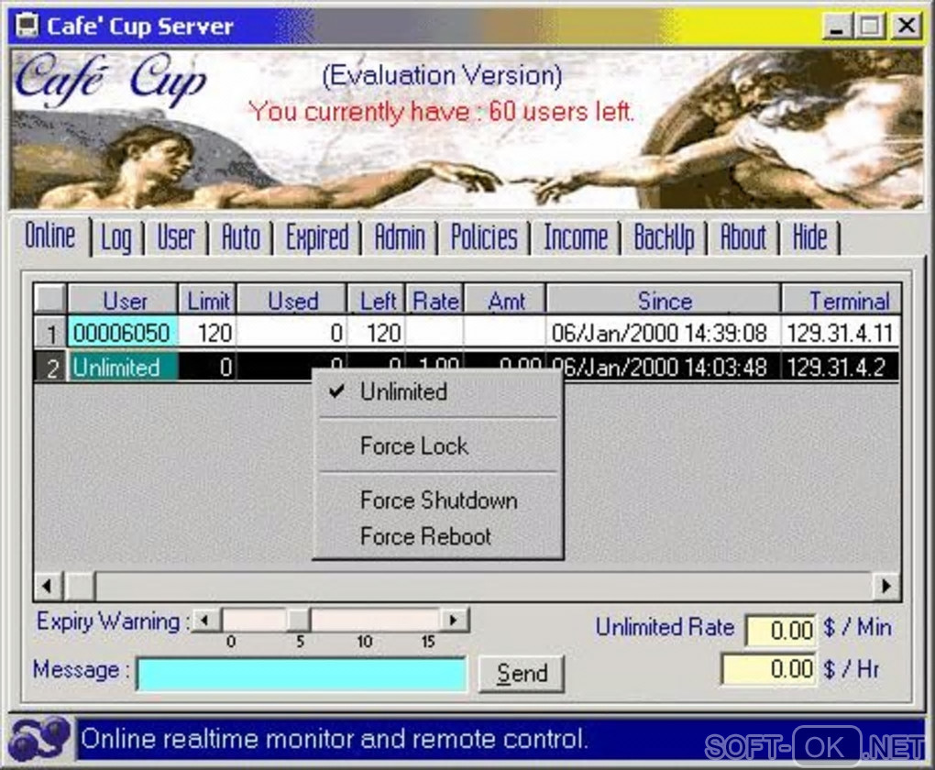This screenshot has width=935, height=770.
Task: Click Since cell 06/Jan/2000 14:39:08
Action: pyautogui.click(x=663, y=332)
